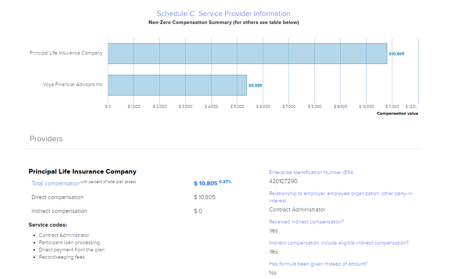Click the 0.37% plan assets percentage
456x279 pixels.
click(x=225, y=182)
